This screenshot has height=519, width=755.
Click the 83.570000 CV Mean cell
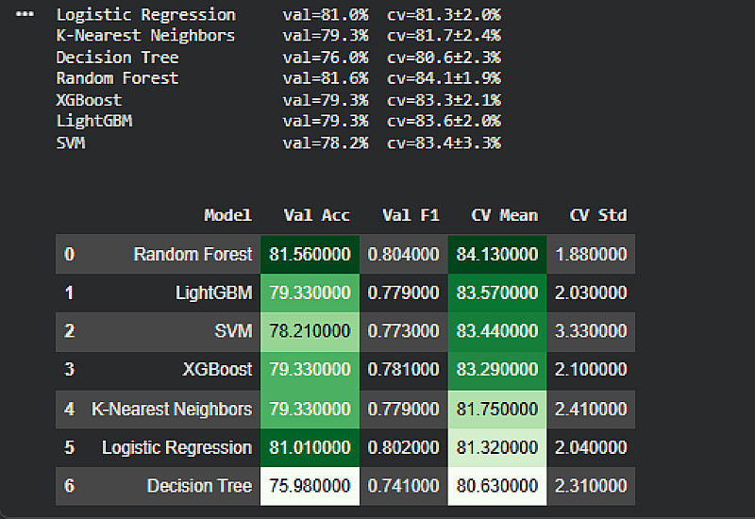[x=497, y=293]
